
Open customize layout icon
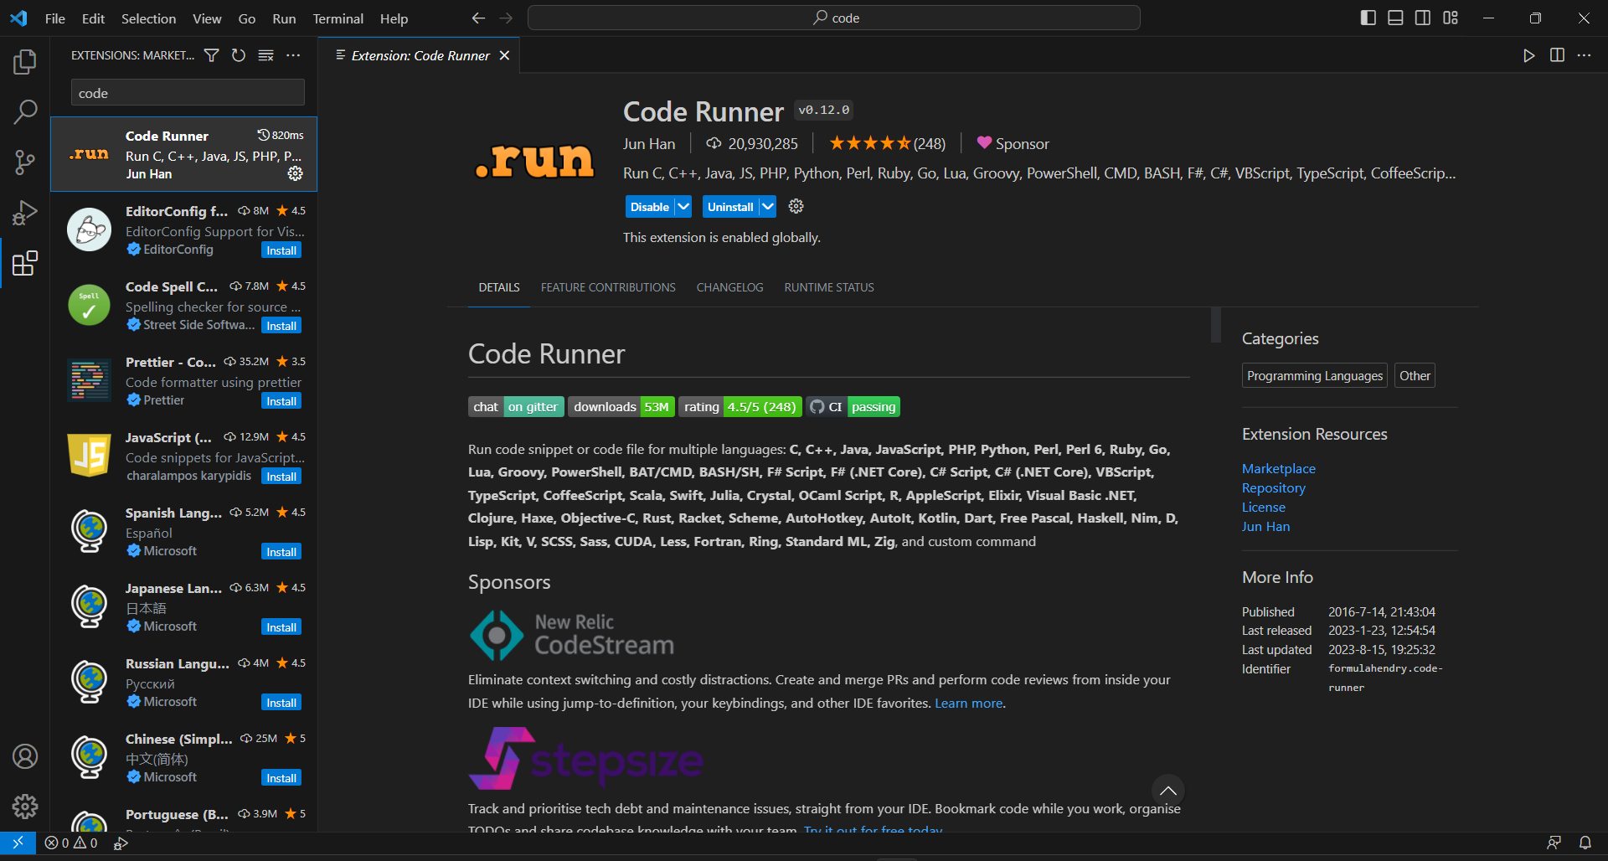point(1451,18)
